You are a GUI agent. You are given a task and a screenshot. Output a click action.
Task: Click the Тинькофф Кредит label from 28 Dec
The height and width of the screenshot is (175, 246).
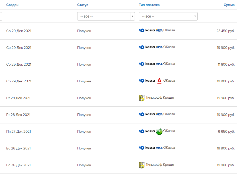160,98
